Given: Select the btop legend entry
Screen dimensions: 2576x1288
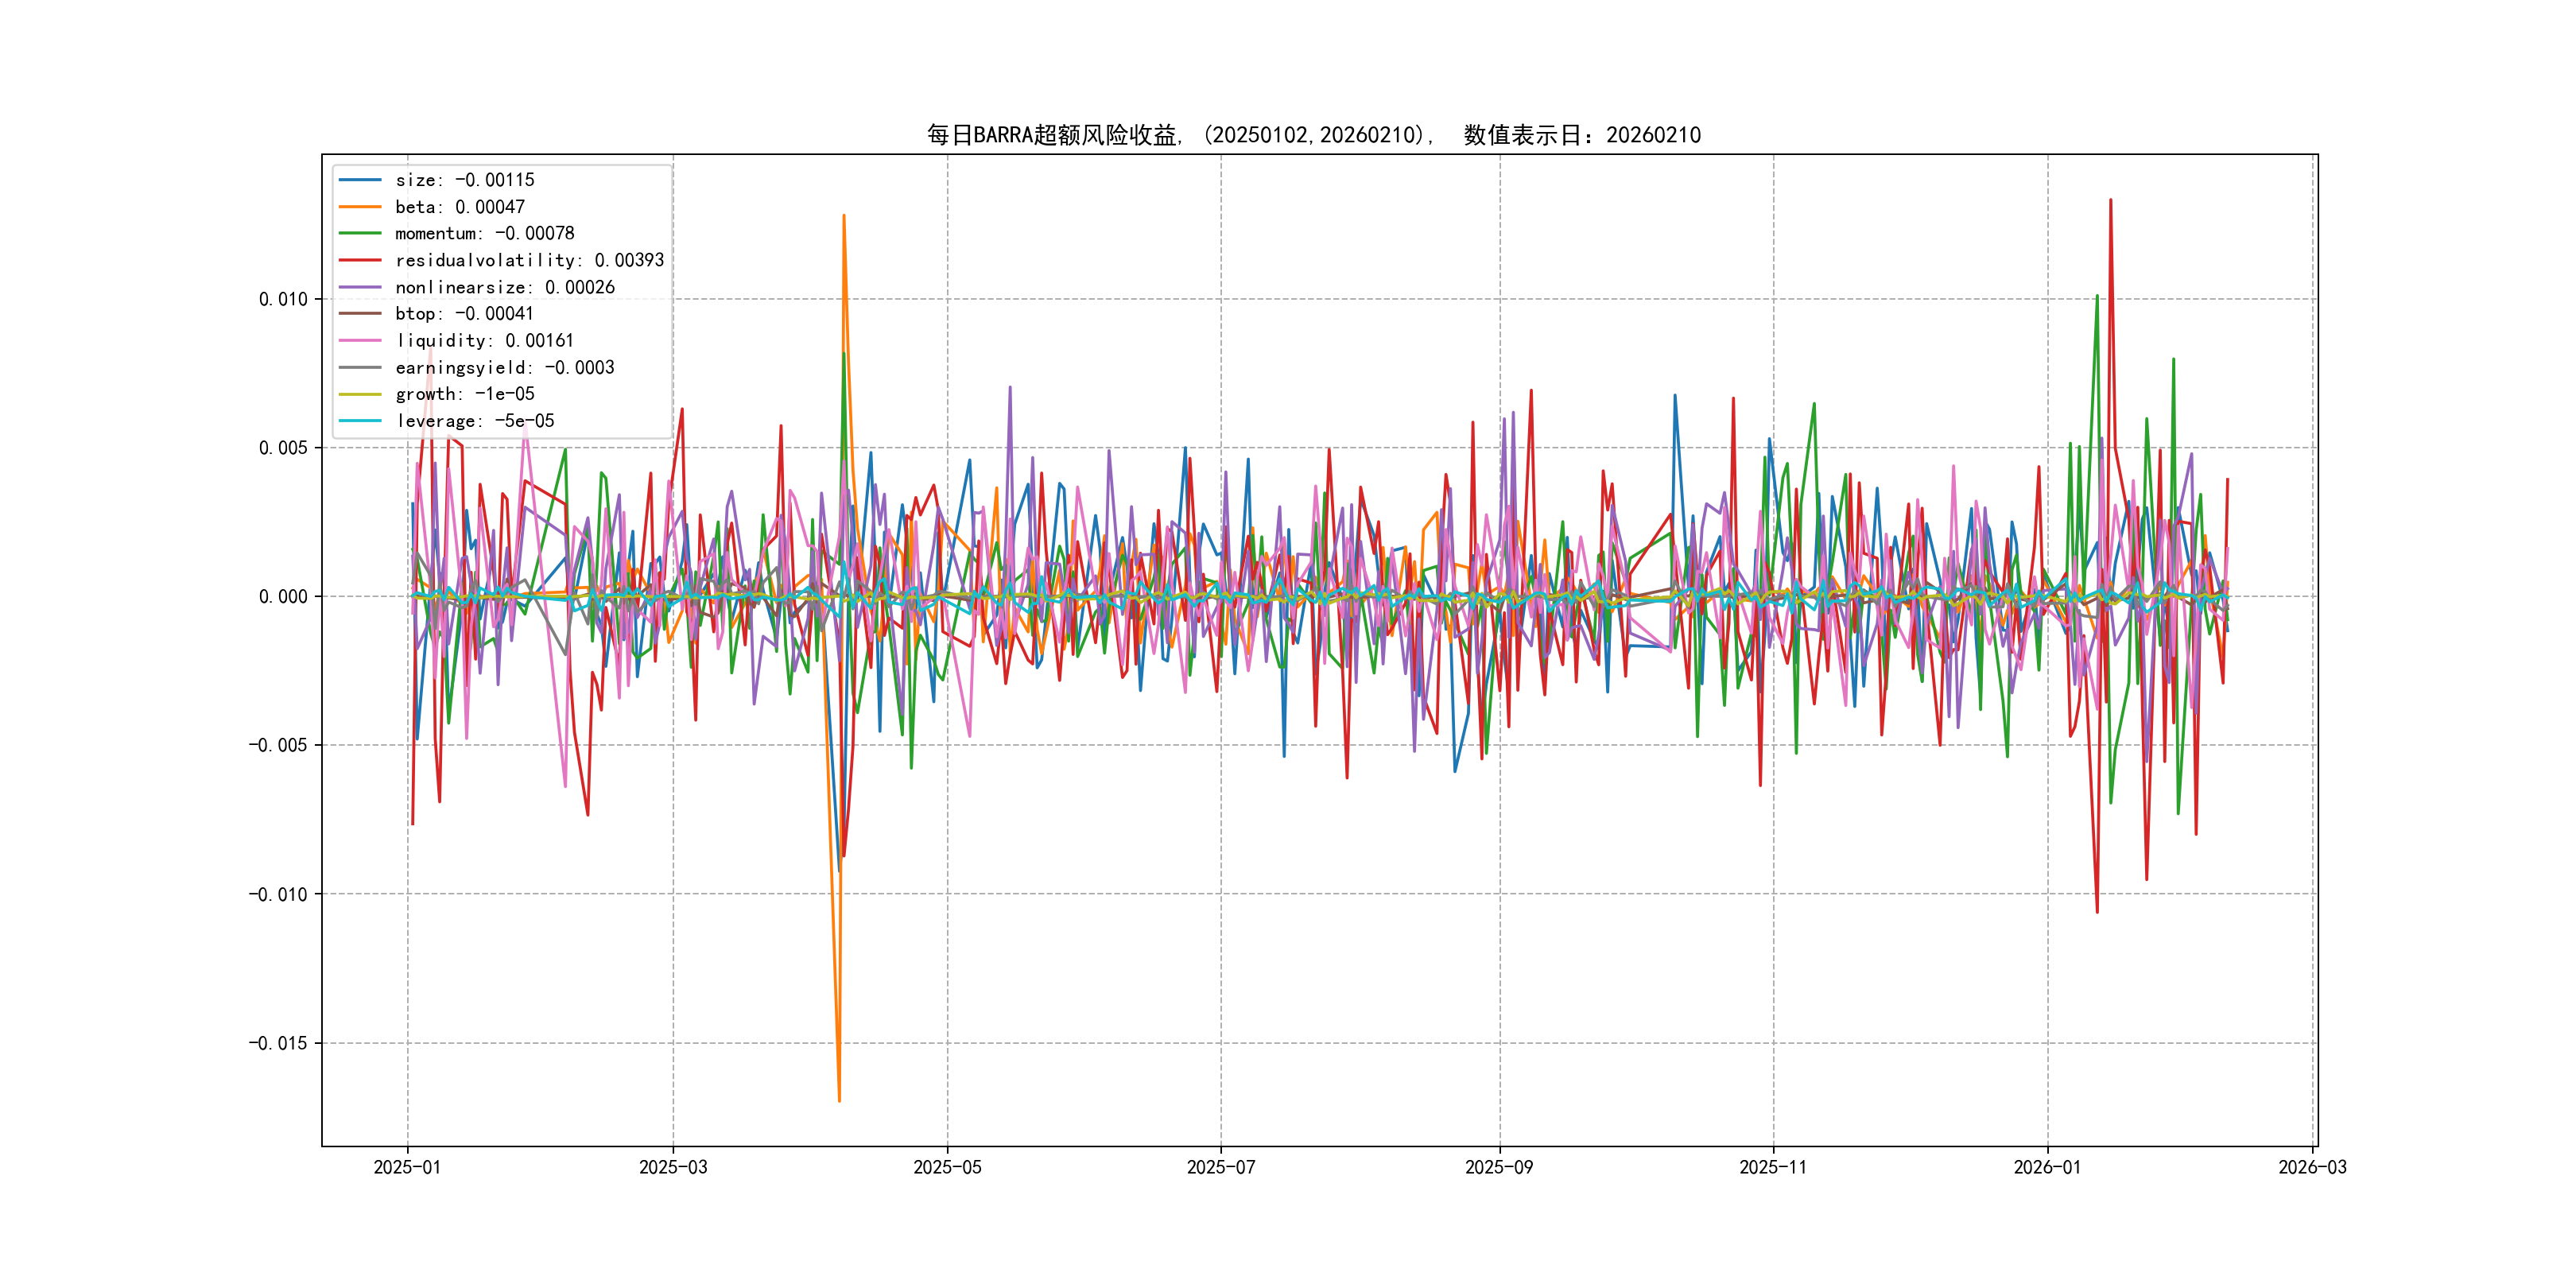Looking at the screenshot, I should (x=464, y=314).
